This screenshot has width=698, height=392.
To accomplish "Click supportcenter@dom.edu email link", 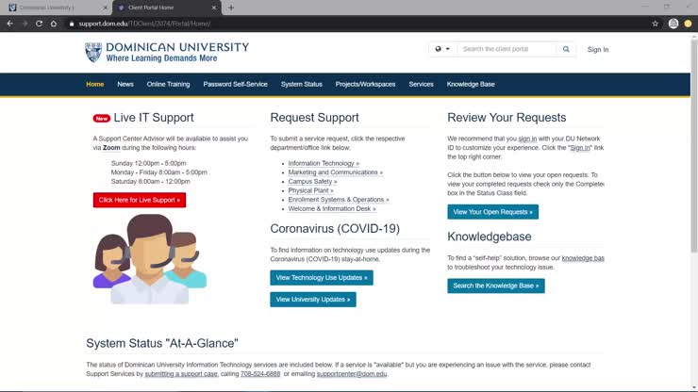I will coord(352,374).
